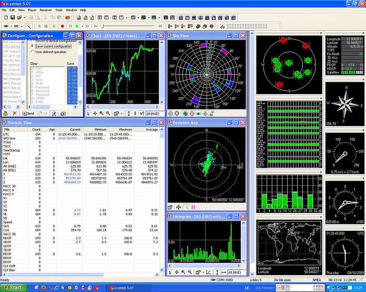Click the horizontal range icon in Histogram toolbar
The image size is (366, 292).
[223, 272]
